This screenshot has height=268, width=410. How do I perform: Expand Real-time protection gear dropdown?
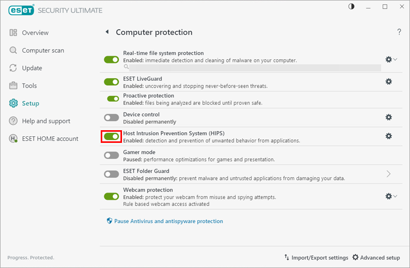coord(391,59)
